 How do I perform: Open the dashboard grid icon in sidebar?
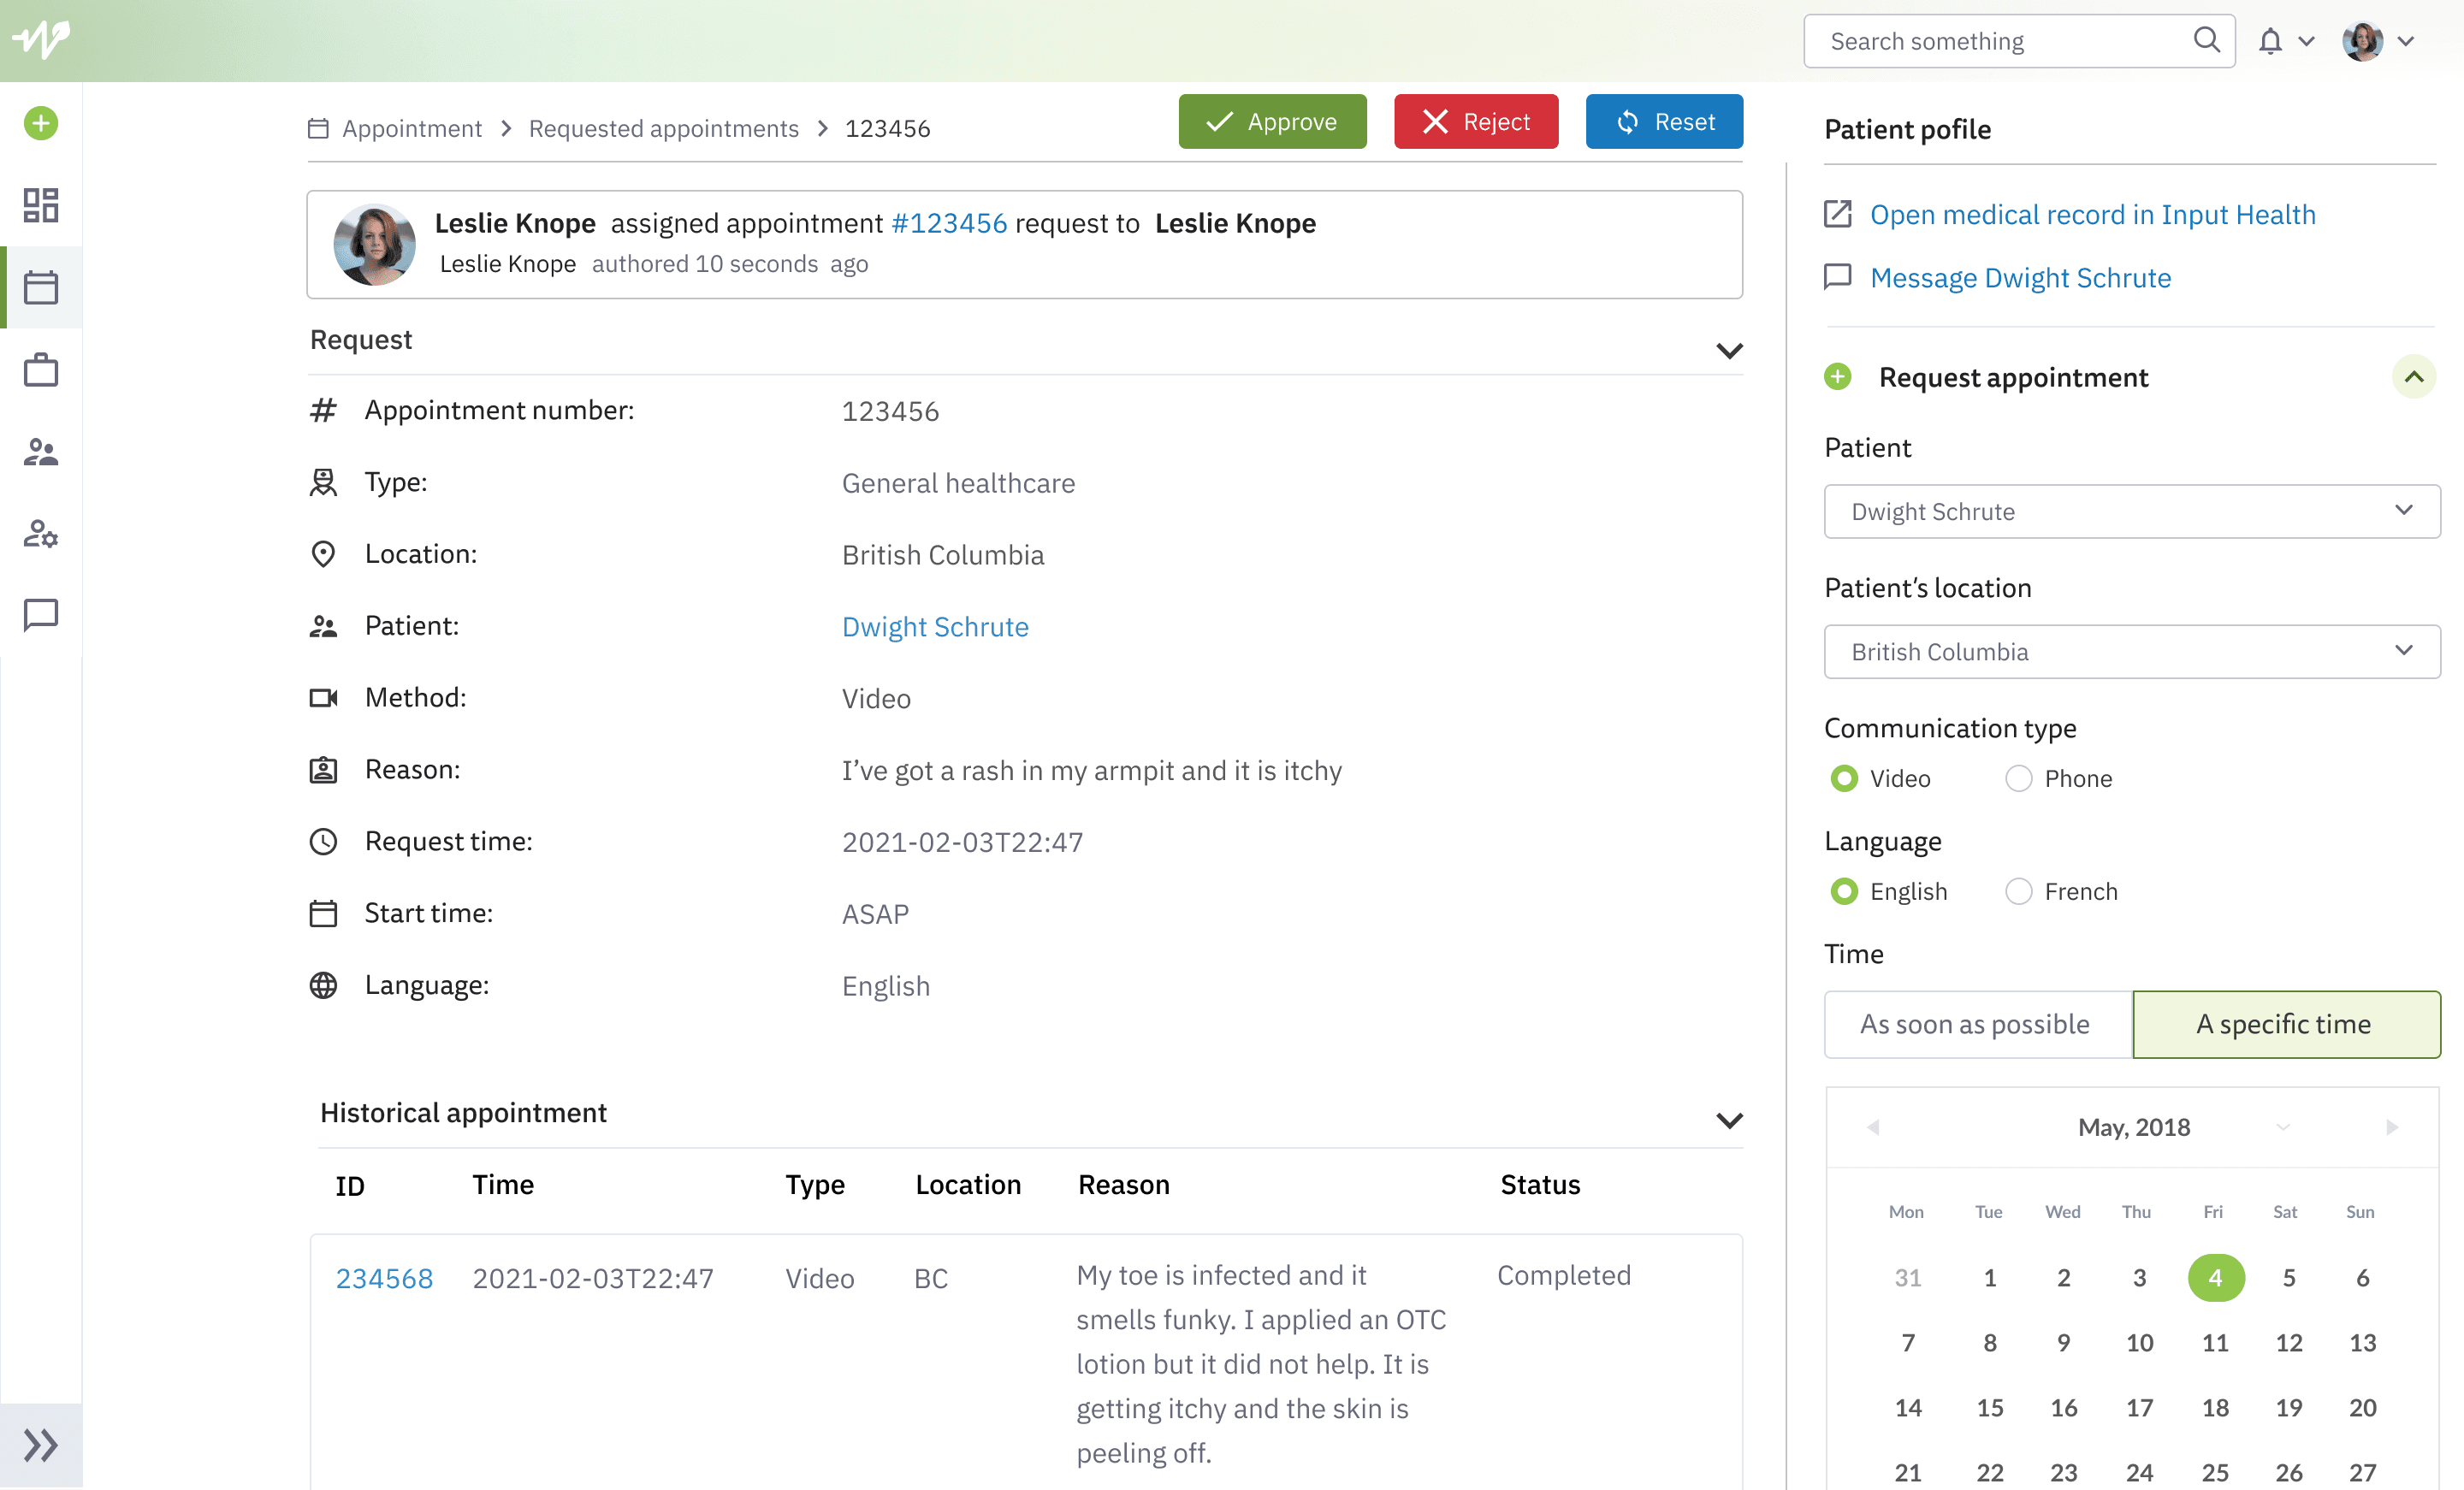click(x=41, y=205)
